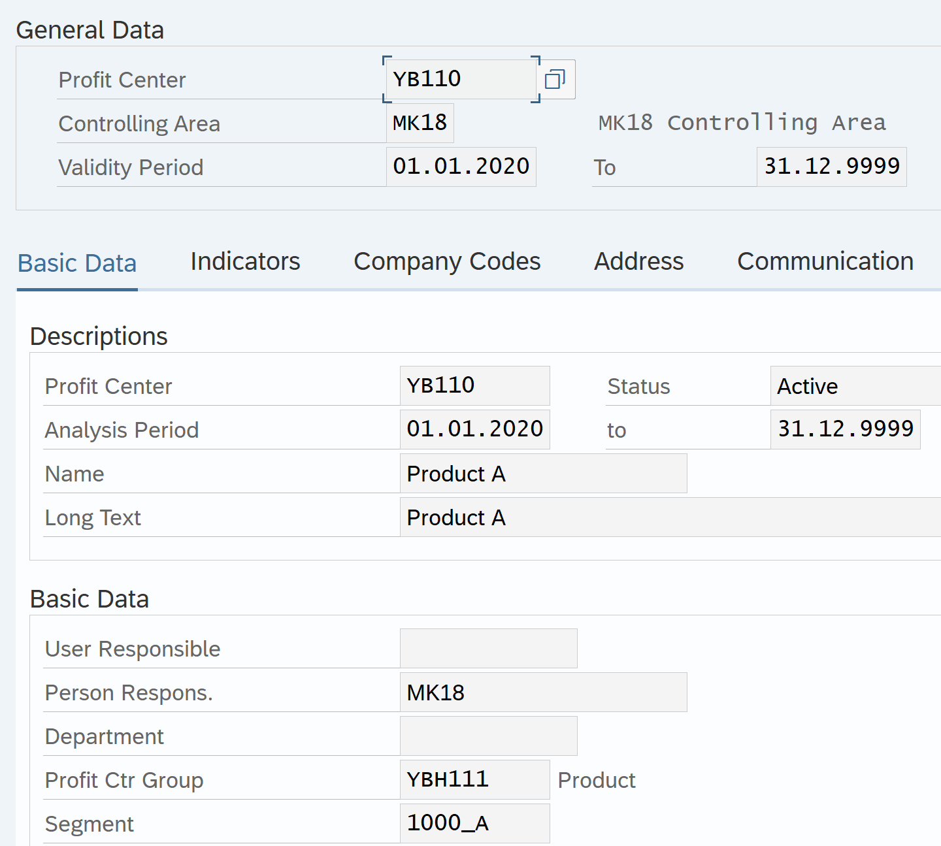Click the Controlling Area label
The width and height of the screenshot is (941, 846).
pos(139,123)
